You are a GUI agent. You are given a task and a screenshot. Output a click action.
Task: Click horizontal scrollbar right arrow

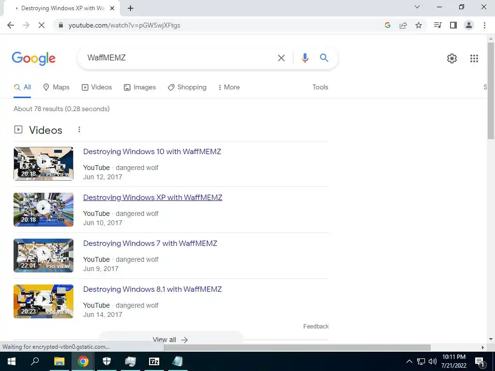(483, 347)
